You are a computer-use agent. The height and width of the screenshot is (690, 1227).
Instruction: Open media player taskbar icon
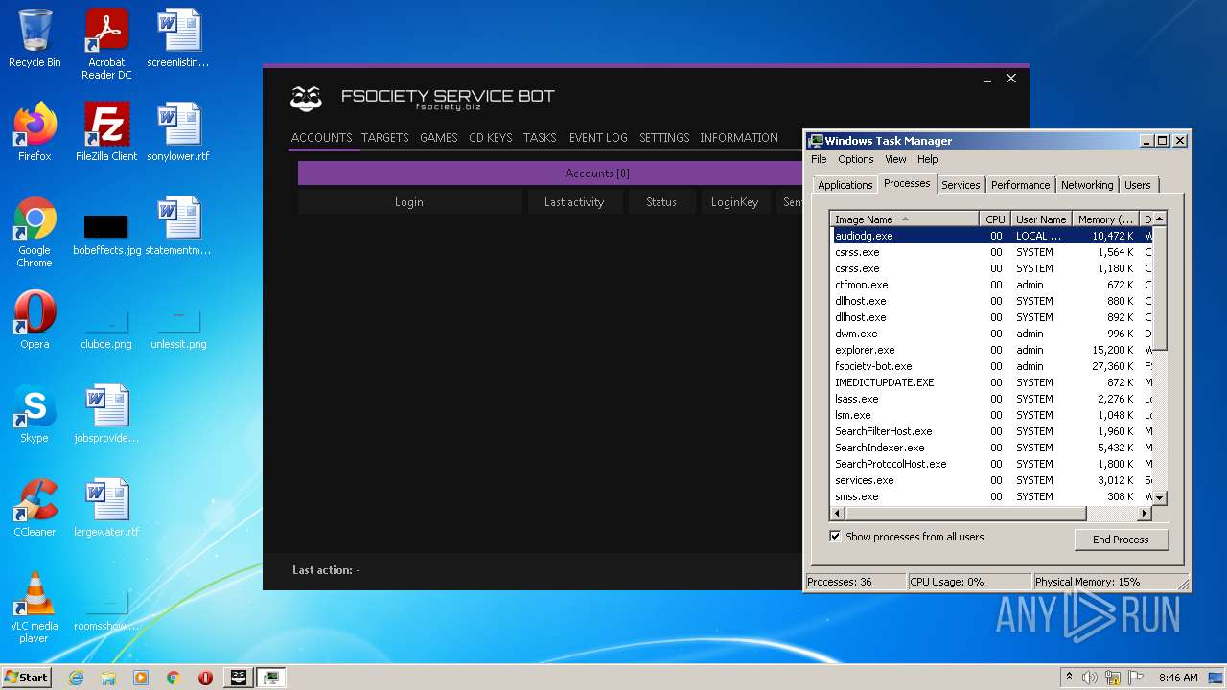coord(141,678)
